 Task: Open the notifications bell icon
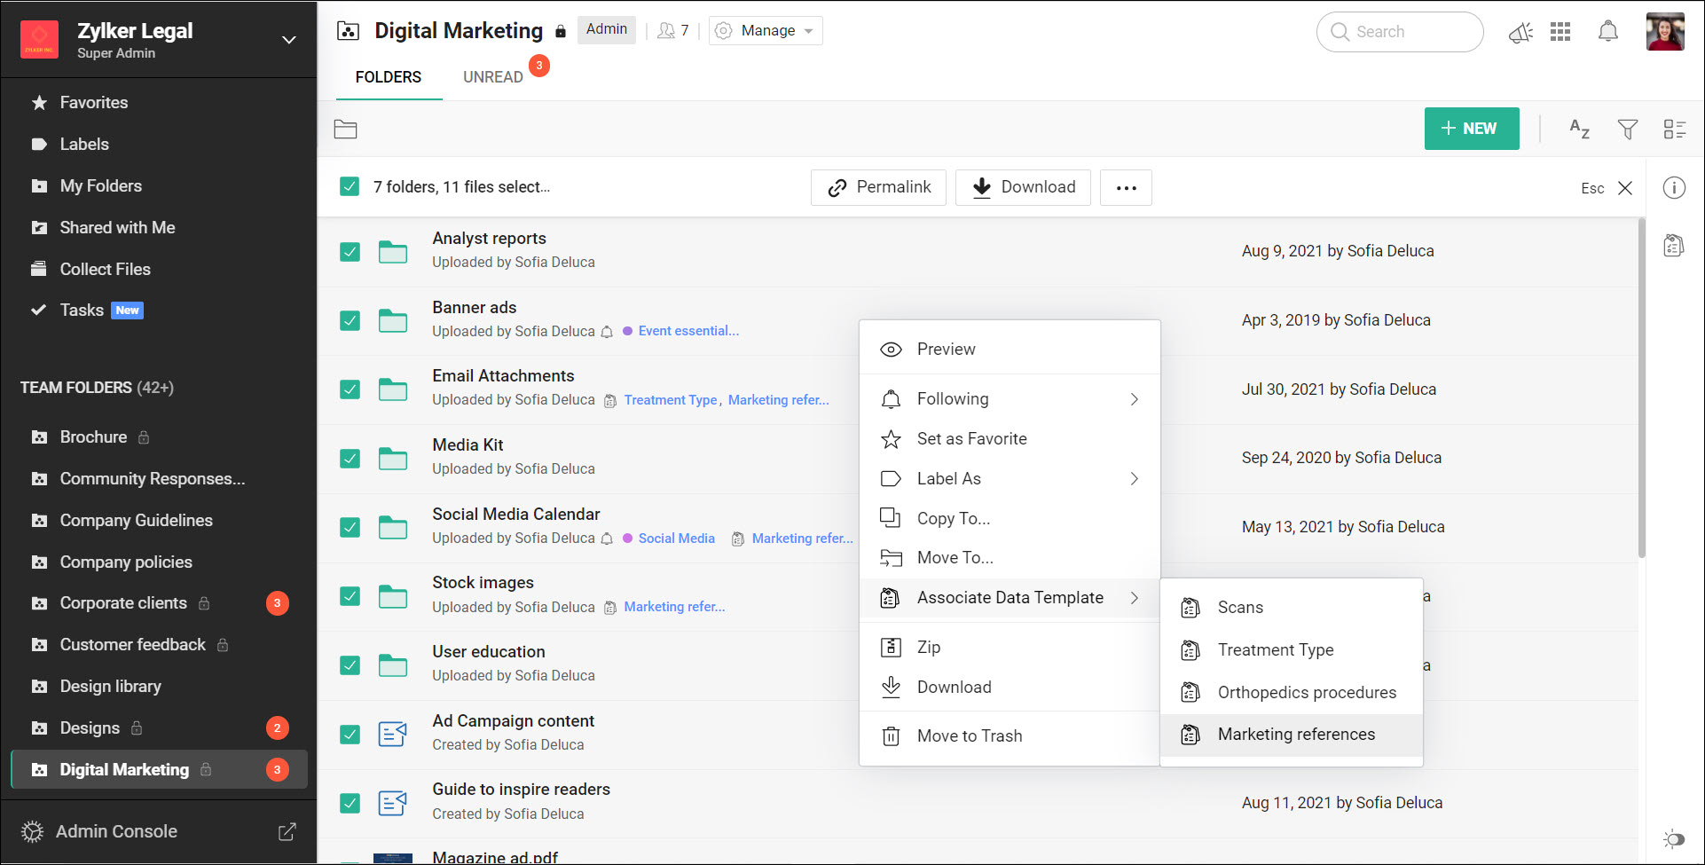[1608, 31]
